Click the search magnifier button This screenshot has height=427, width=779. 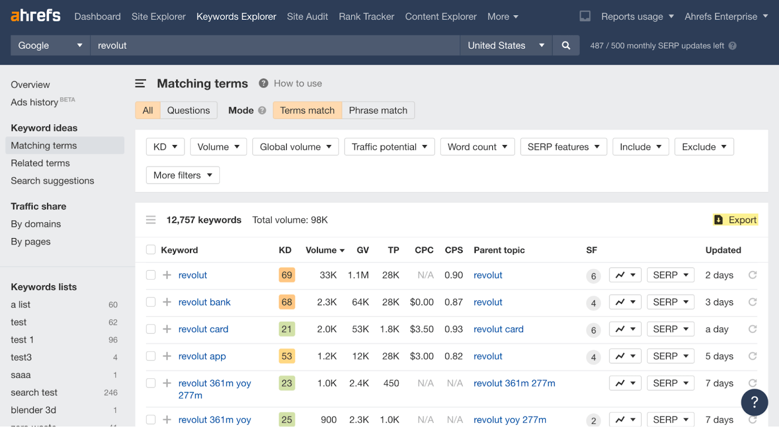tap(566, 45)
